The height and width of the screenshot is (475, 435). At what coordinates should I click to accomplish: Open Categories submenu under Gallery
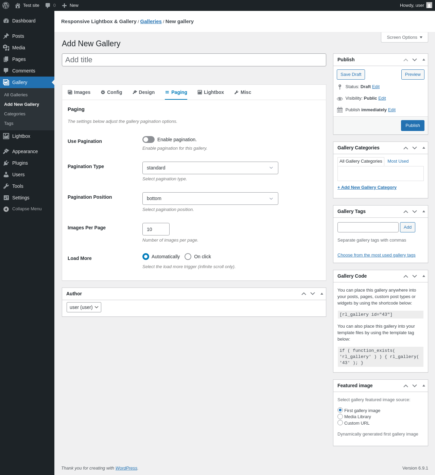coord(15,114)
